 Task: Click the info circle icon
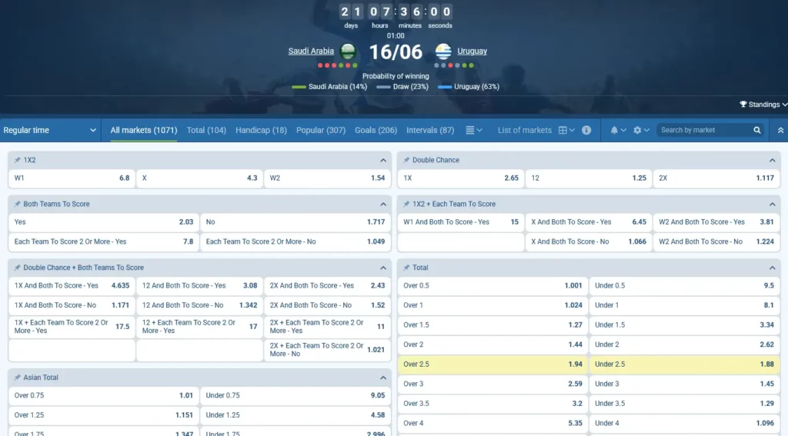point(586,130)
